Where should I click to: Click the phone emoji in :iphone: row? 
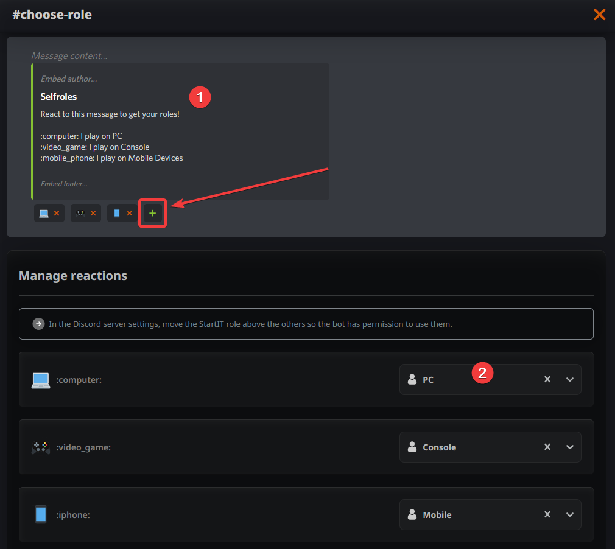(x=41, y=515)
